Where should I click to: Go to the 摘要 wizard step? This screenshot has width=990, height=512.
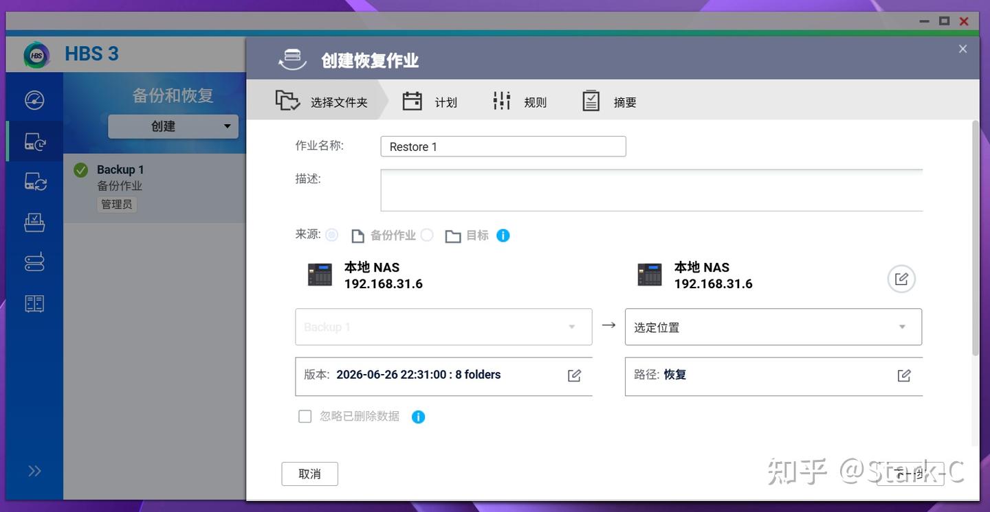[609, 102]
